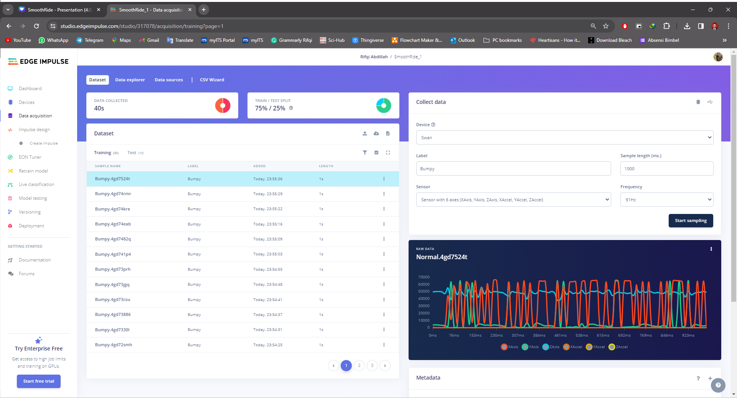Click the Start sampling button
The image size is (737, 398).
pos(691,220)
